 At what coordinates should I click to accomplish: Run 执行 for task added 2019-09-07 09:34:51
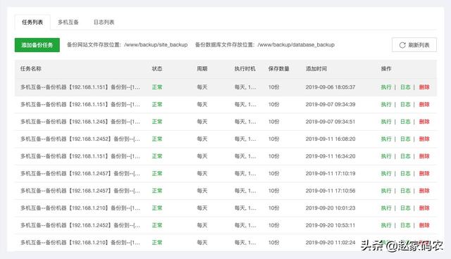tap(386, 122)
